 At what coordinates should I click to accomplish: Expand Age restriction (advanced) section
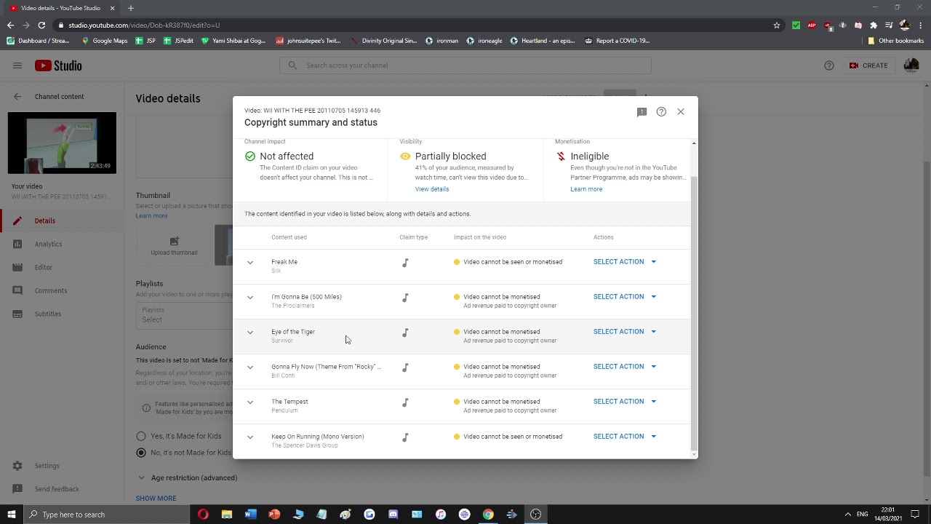(x=187, y=477)
